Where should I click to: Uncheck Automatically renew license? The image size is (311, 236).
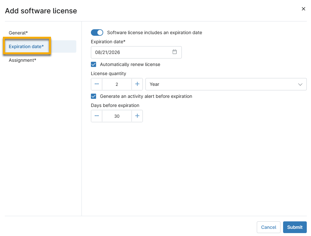pos(93,64)
